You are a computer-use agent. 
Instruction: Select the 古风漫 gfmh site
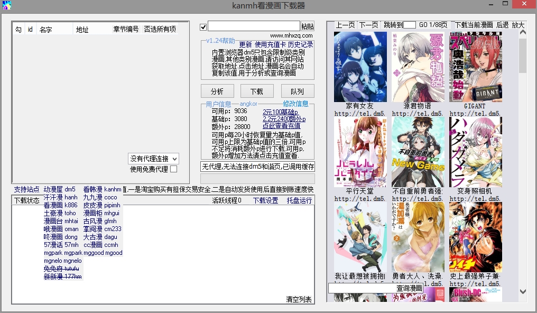pyautogui.click(x=100, y=221)
